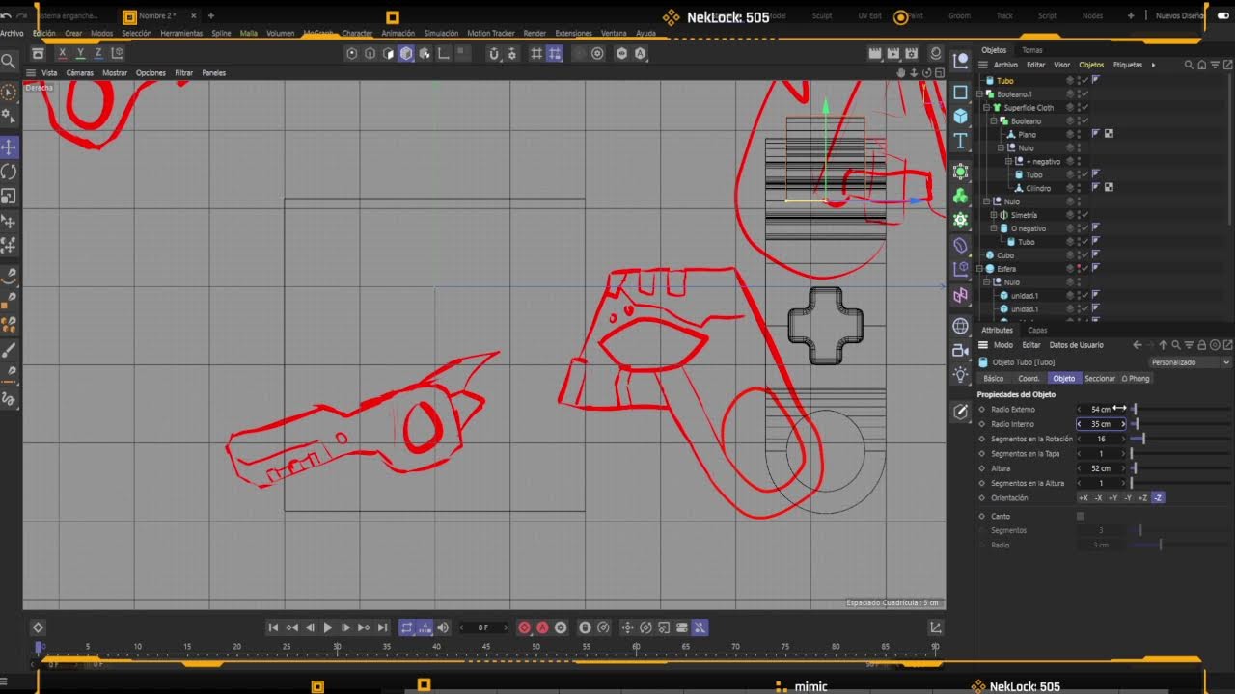Select the Scale tool in left toolbar
Screen dimensions: 1235x694
pyautogui.click(x=9, y=196)
